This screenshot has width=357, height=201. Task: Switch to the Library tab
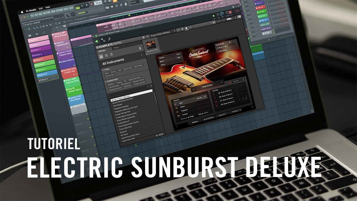click(102, 51)
